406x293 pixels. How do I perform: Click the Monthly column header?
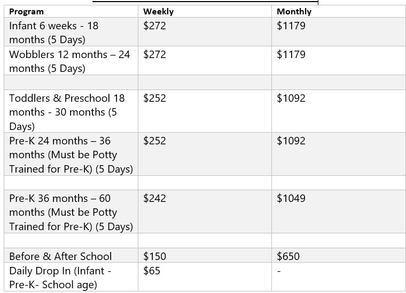[294, 12]
